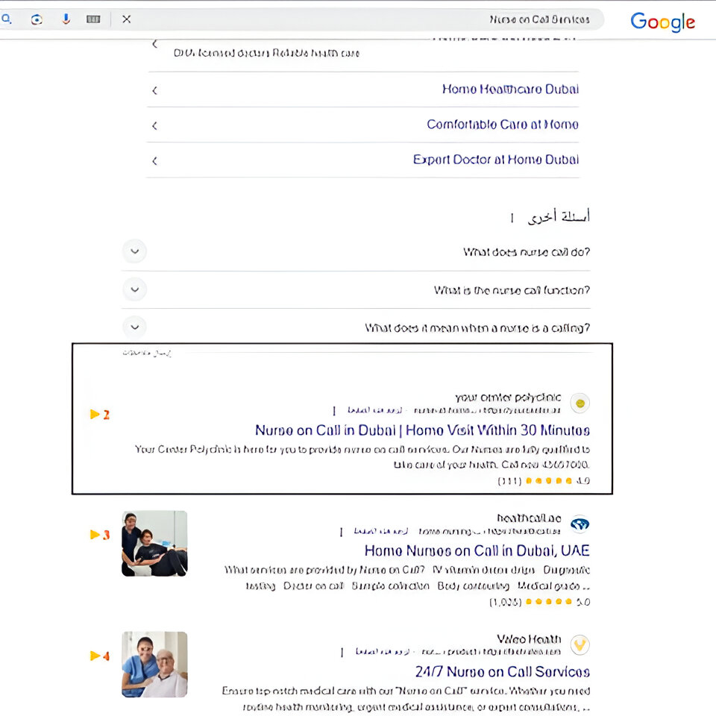Open the Expert Doctor at Home Dubai link
Screen dimensions: 716x716
click(x=495, y=160)
